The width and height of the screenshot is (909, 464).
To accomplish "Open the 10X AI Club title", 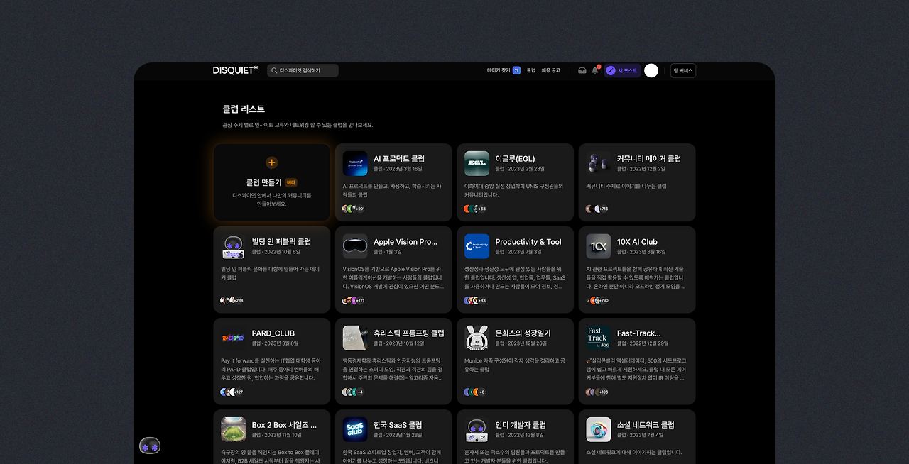I will pos(637,242).
